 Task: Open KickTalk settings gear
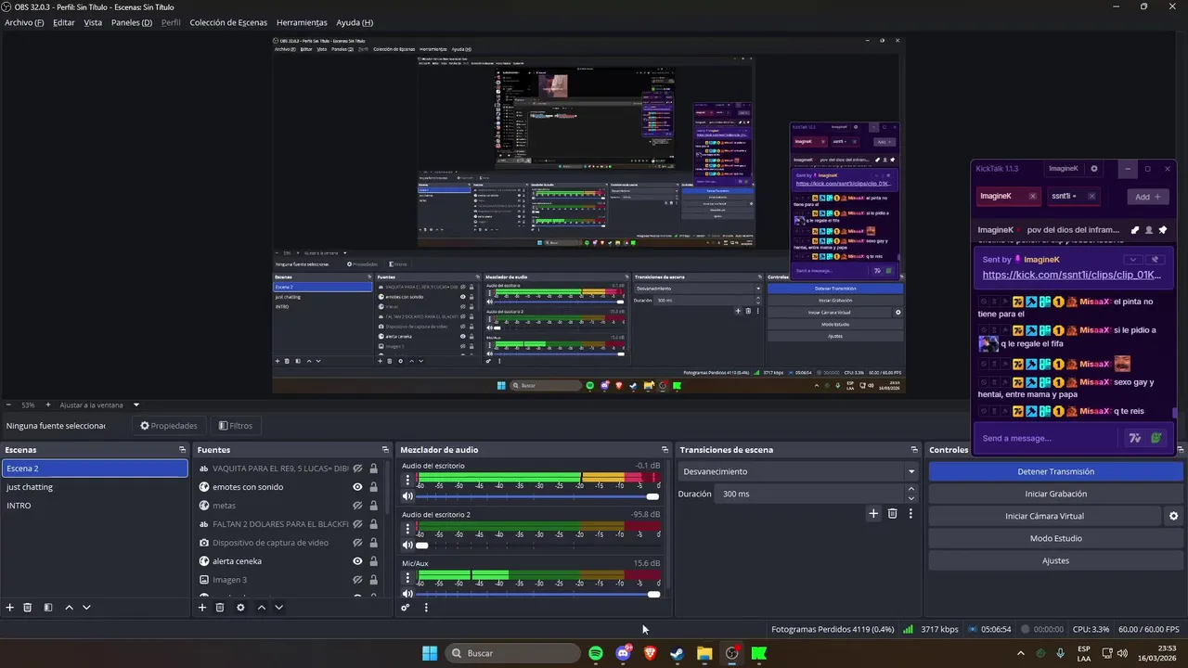[1094, 169]
